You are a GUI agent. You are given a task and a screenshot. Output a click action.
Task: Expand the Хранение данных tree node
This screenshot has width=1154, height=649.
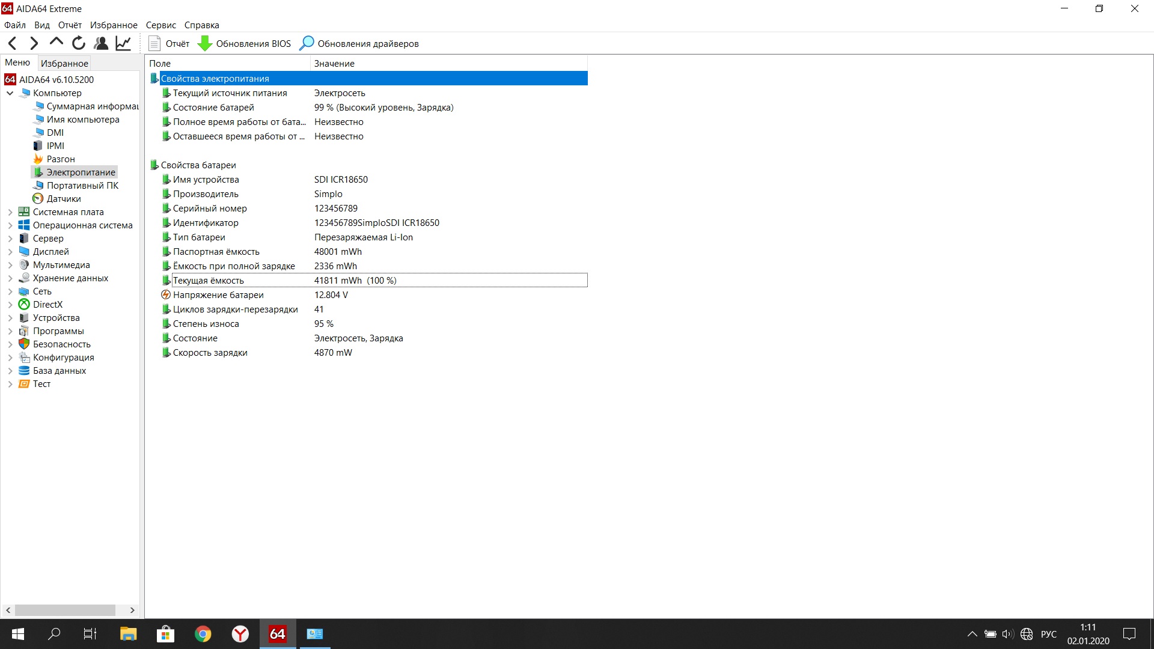coord(9,278)
